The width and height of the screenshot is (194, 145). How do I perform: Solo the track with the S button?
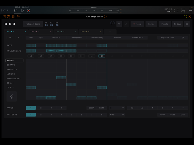point(19,38)
